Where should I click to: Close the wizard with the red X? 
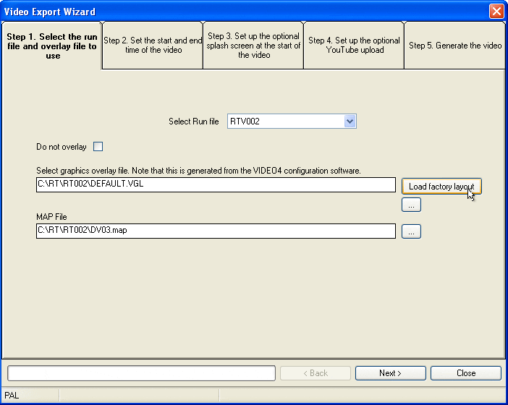[x=496, y=12]
